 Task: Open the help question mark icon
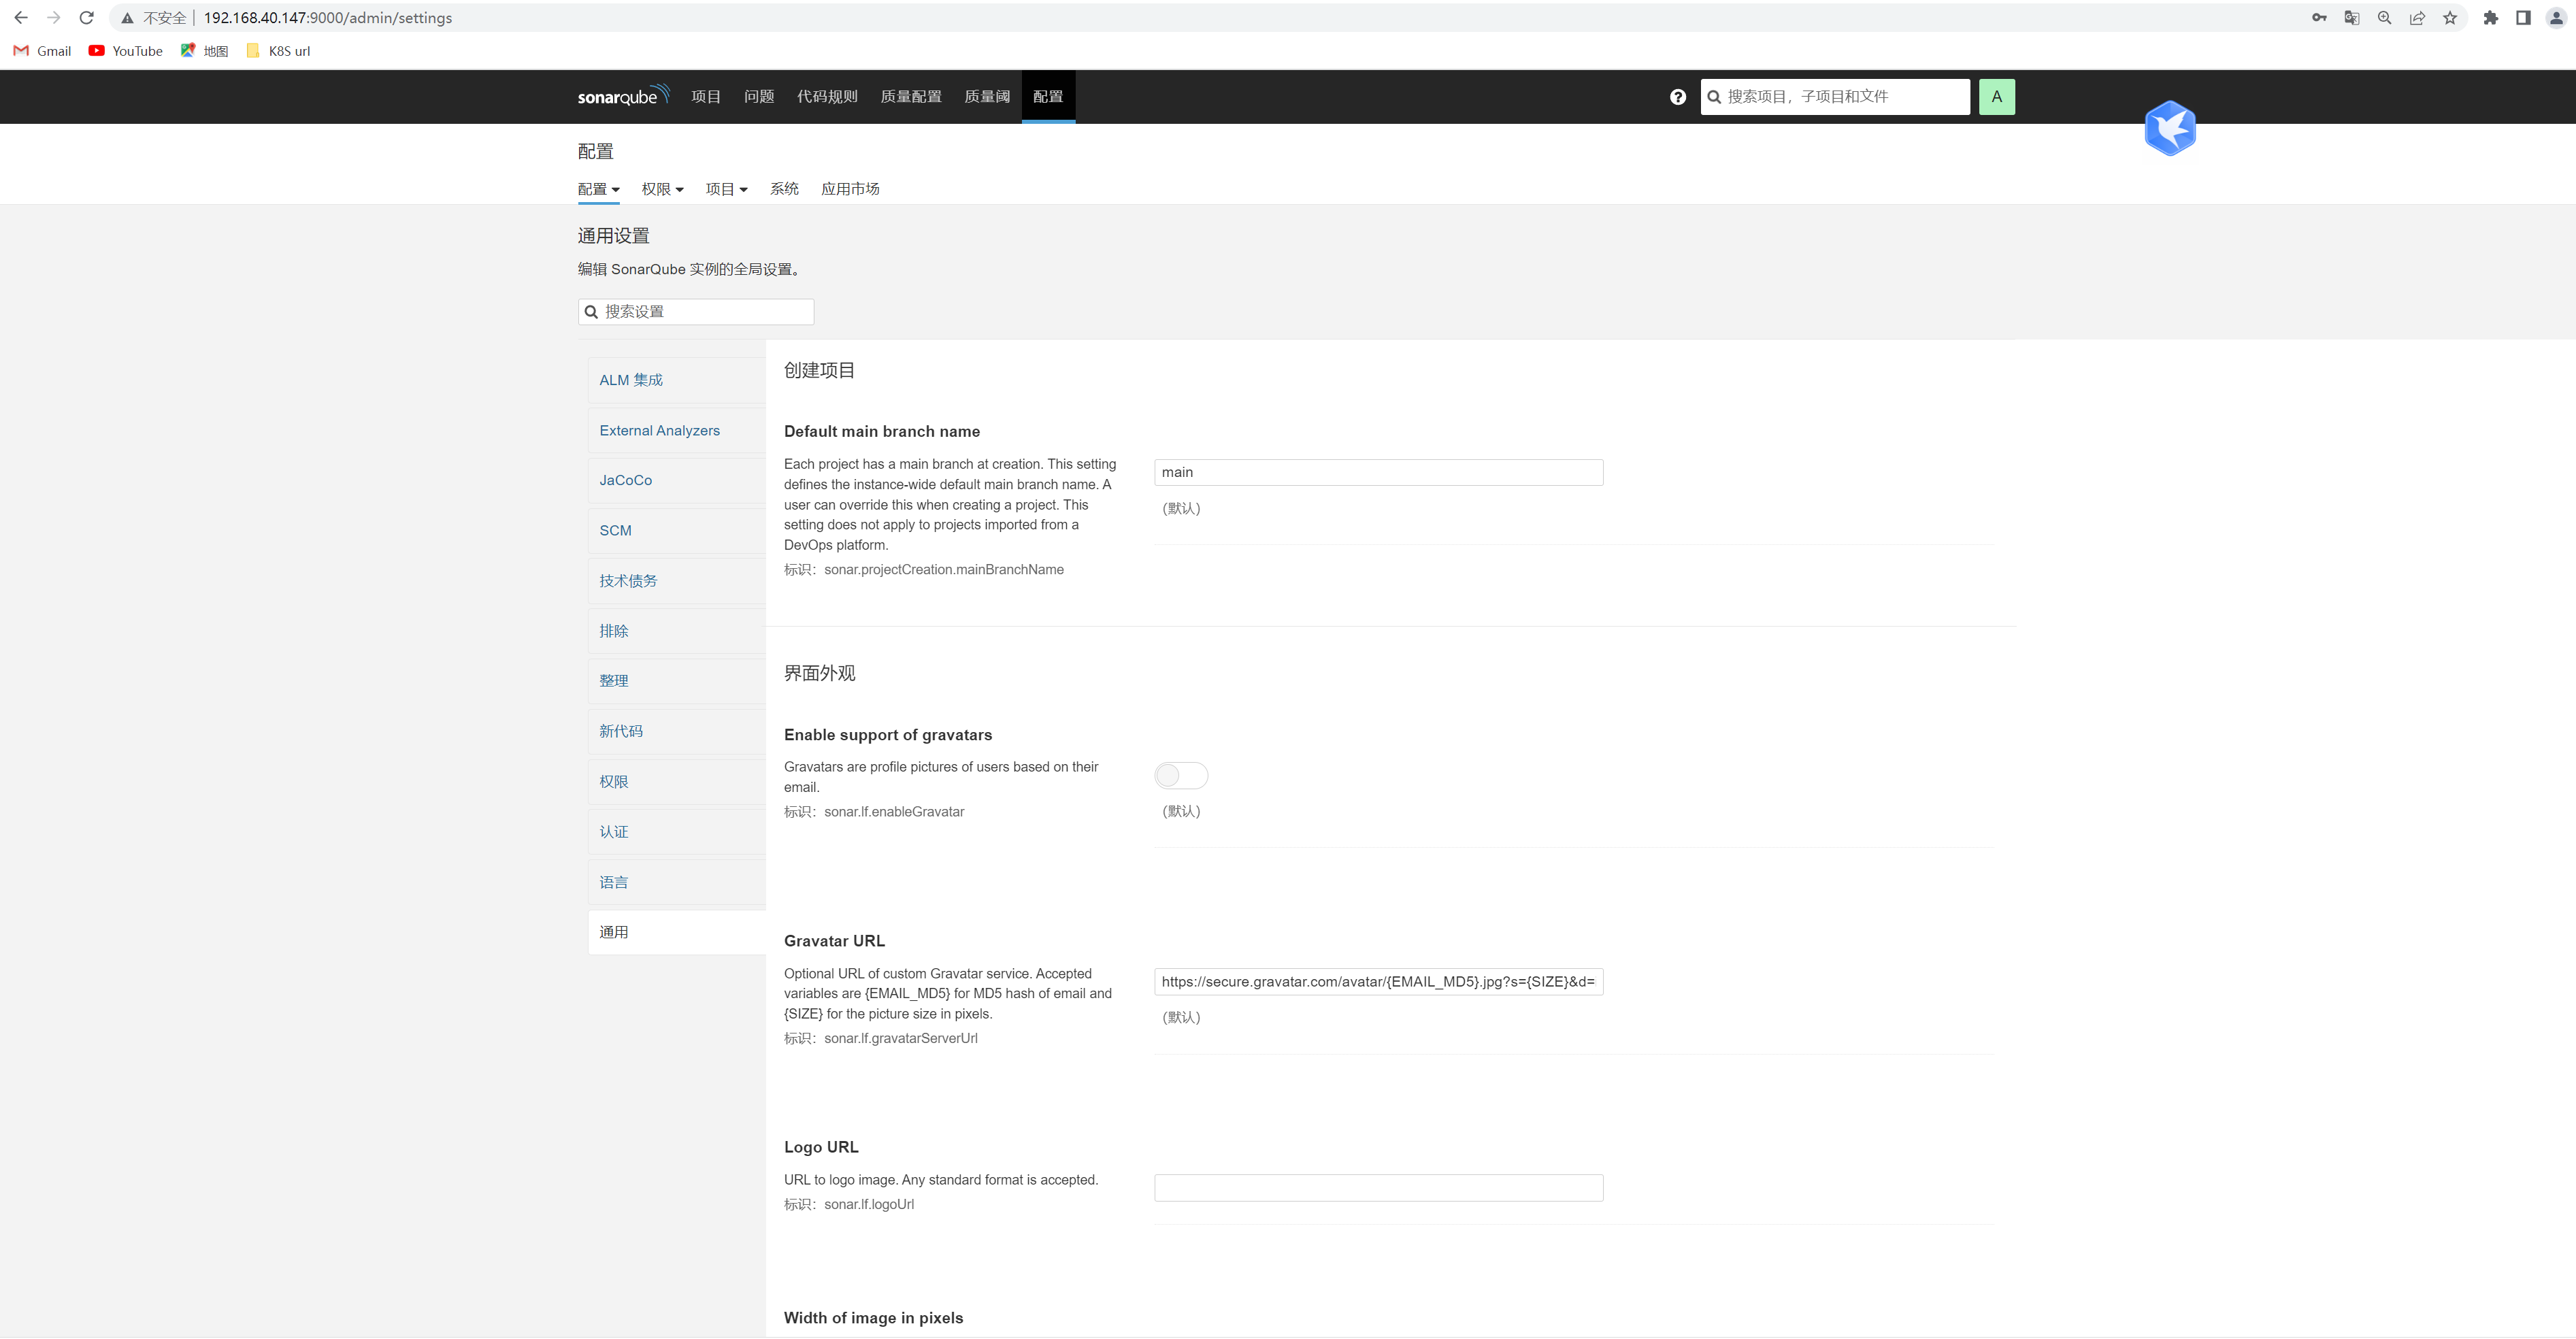1677,97
